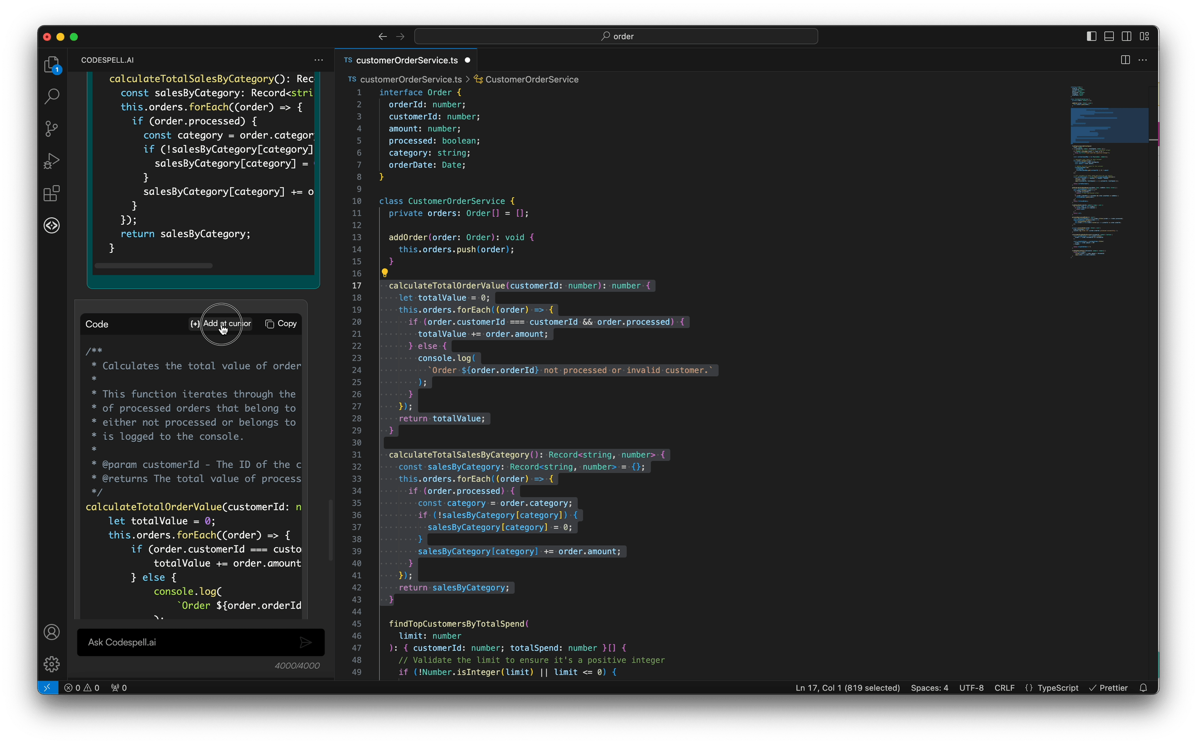The width and height of the screenshot is (1197, 744).
Task: Open the Customize Layout control
Action: tap(1145, 36)
